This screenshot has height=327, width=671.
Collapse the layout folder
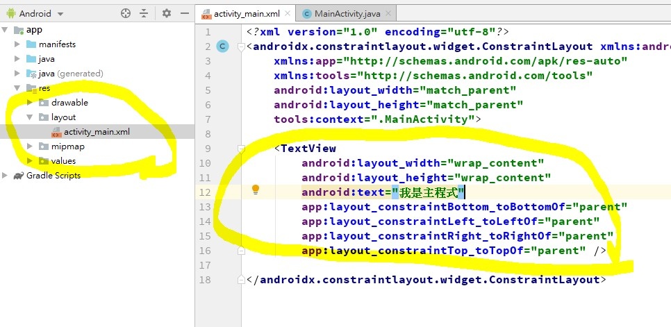[30, 117]
